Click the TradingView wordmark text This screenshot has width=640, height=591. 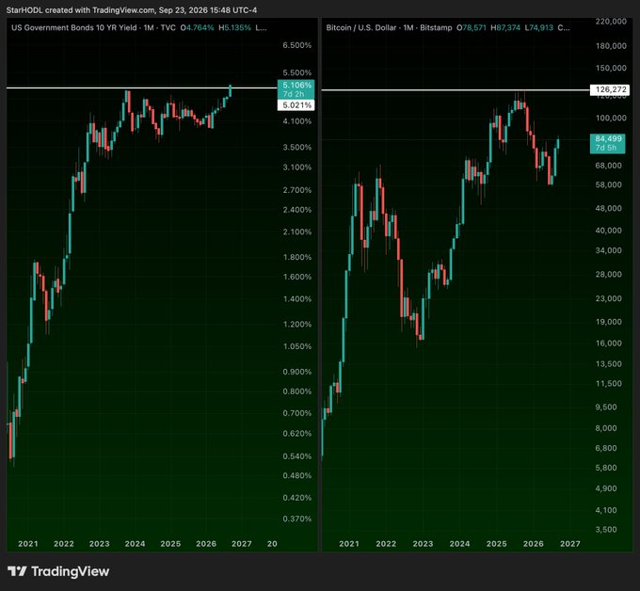71,571
